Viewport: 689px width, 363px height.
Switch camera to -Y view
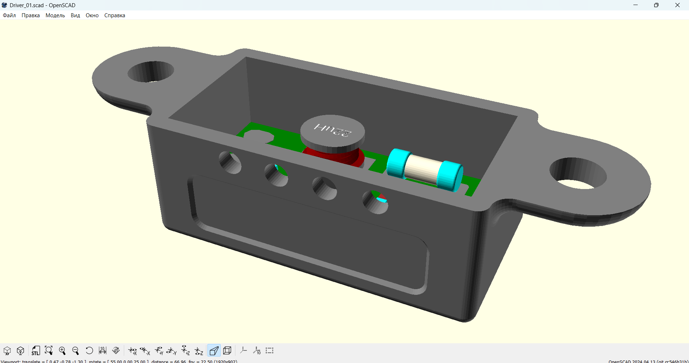[x=172, y=350]
